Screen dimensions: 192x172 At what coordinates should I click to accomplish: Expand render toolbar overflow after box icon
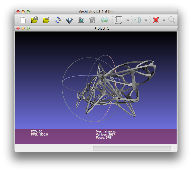coord(128,20)
